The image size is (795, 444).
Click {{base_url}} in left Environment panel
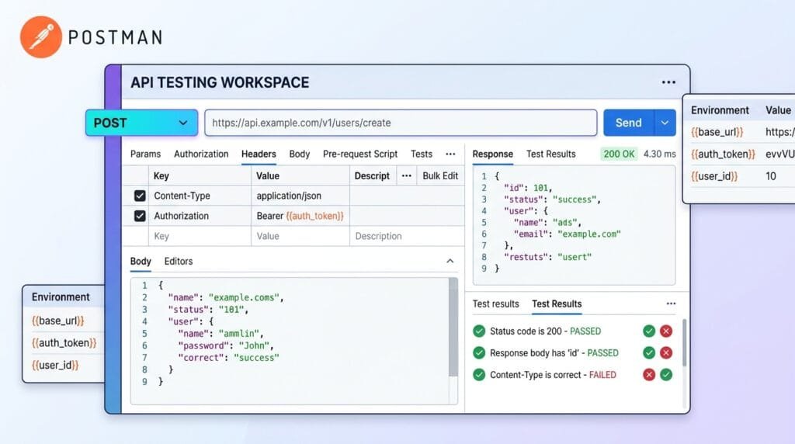pyautogui.click(x=57, y=321)
